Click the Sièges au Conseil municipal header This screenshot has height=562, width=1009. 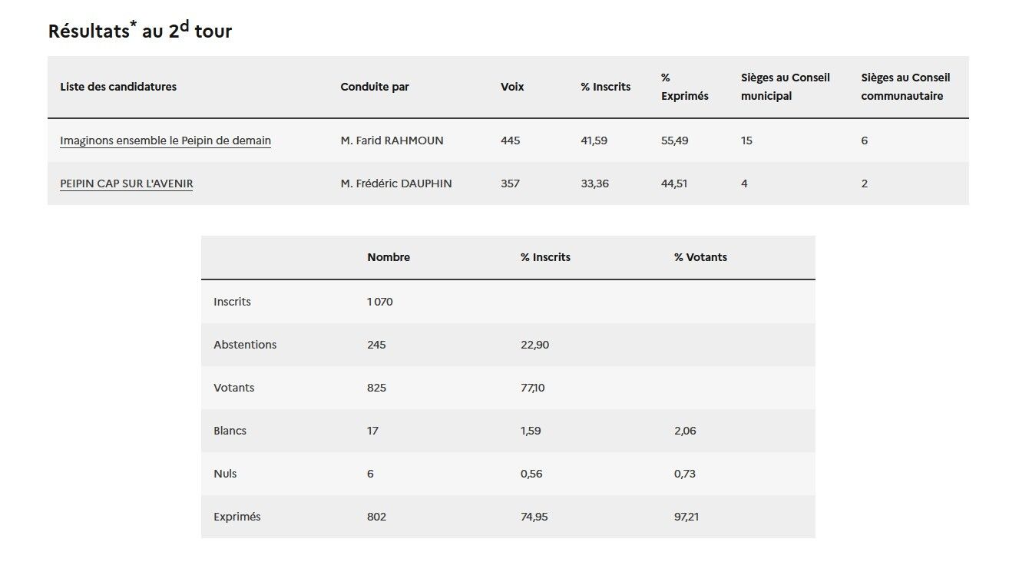pos(785,87)
